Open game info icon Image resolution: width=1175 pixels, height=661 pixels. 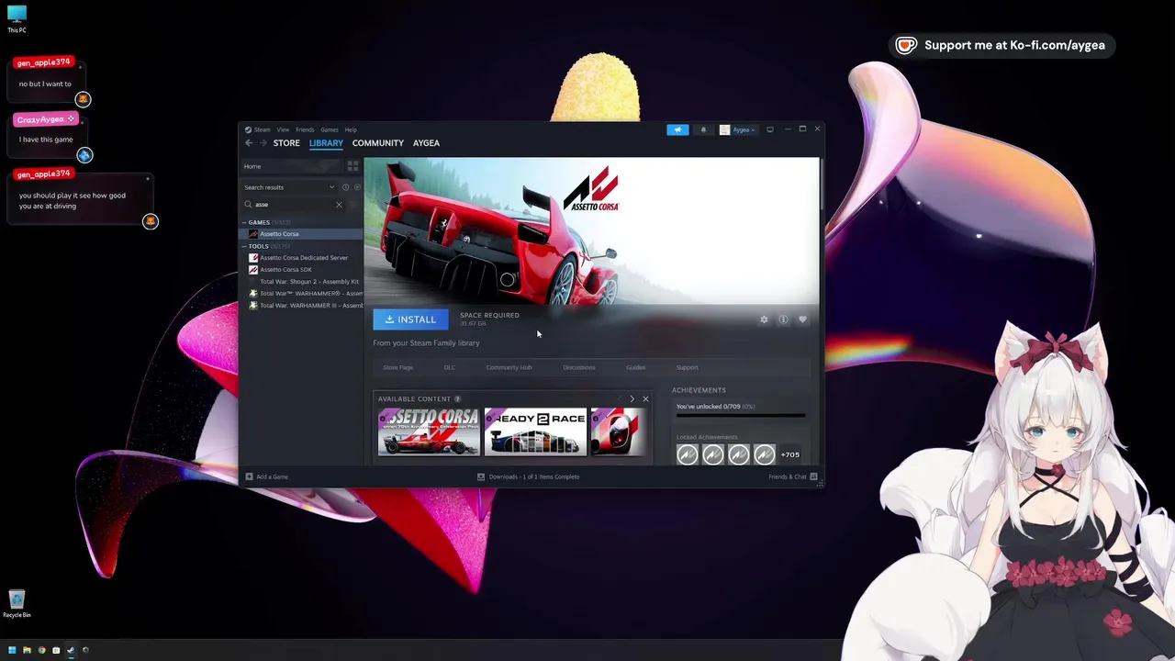pyautogui.click(x=783, y=319)
